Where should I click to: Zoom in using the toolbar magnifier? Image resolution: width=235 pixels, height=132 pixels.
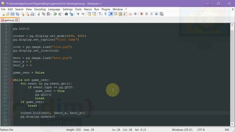pyautogui.click(x=78, y=14)
